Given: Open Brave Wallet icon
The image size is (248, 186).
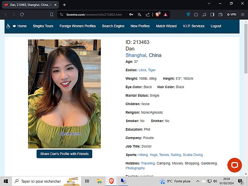Looking at the screenshot, I should point(220,14).
